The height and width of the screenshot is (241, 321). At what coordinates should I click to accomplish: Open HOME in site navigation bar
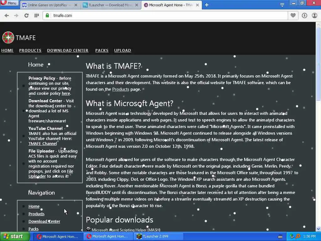[8, 51]
